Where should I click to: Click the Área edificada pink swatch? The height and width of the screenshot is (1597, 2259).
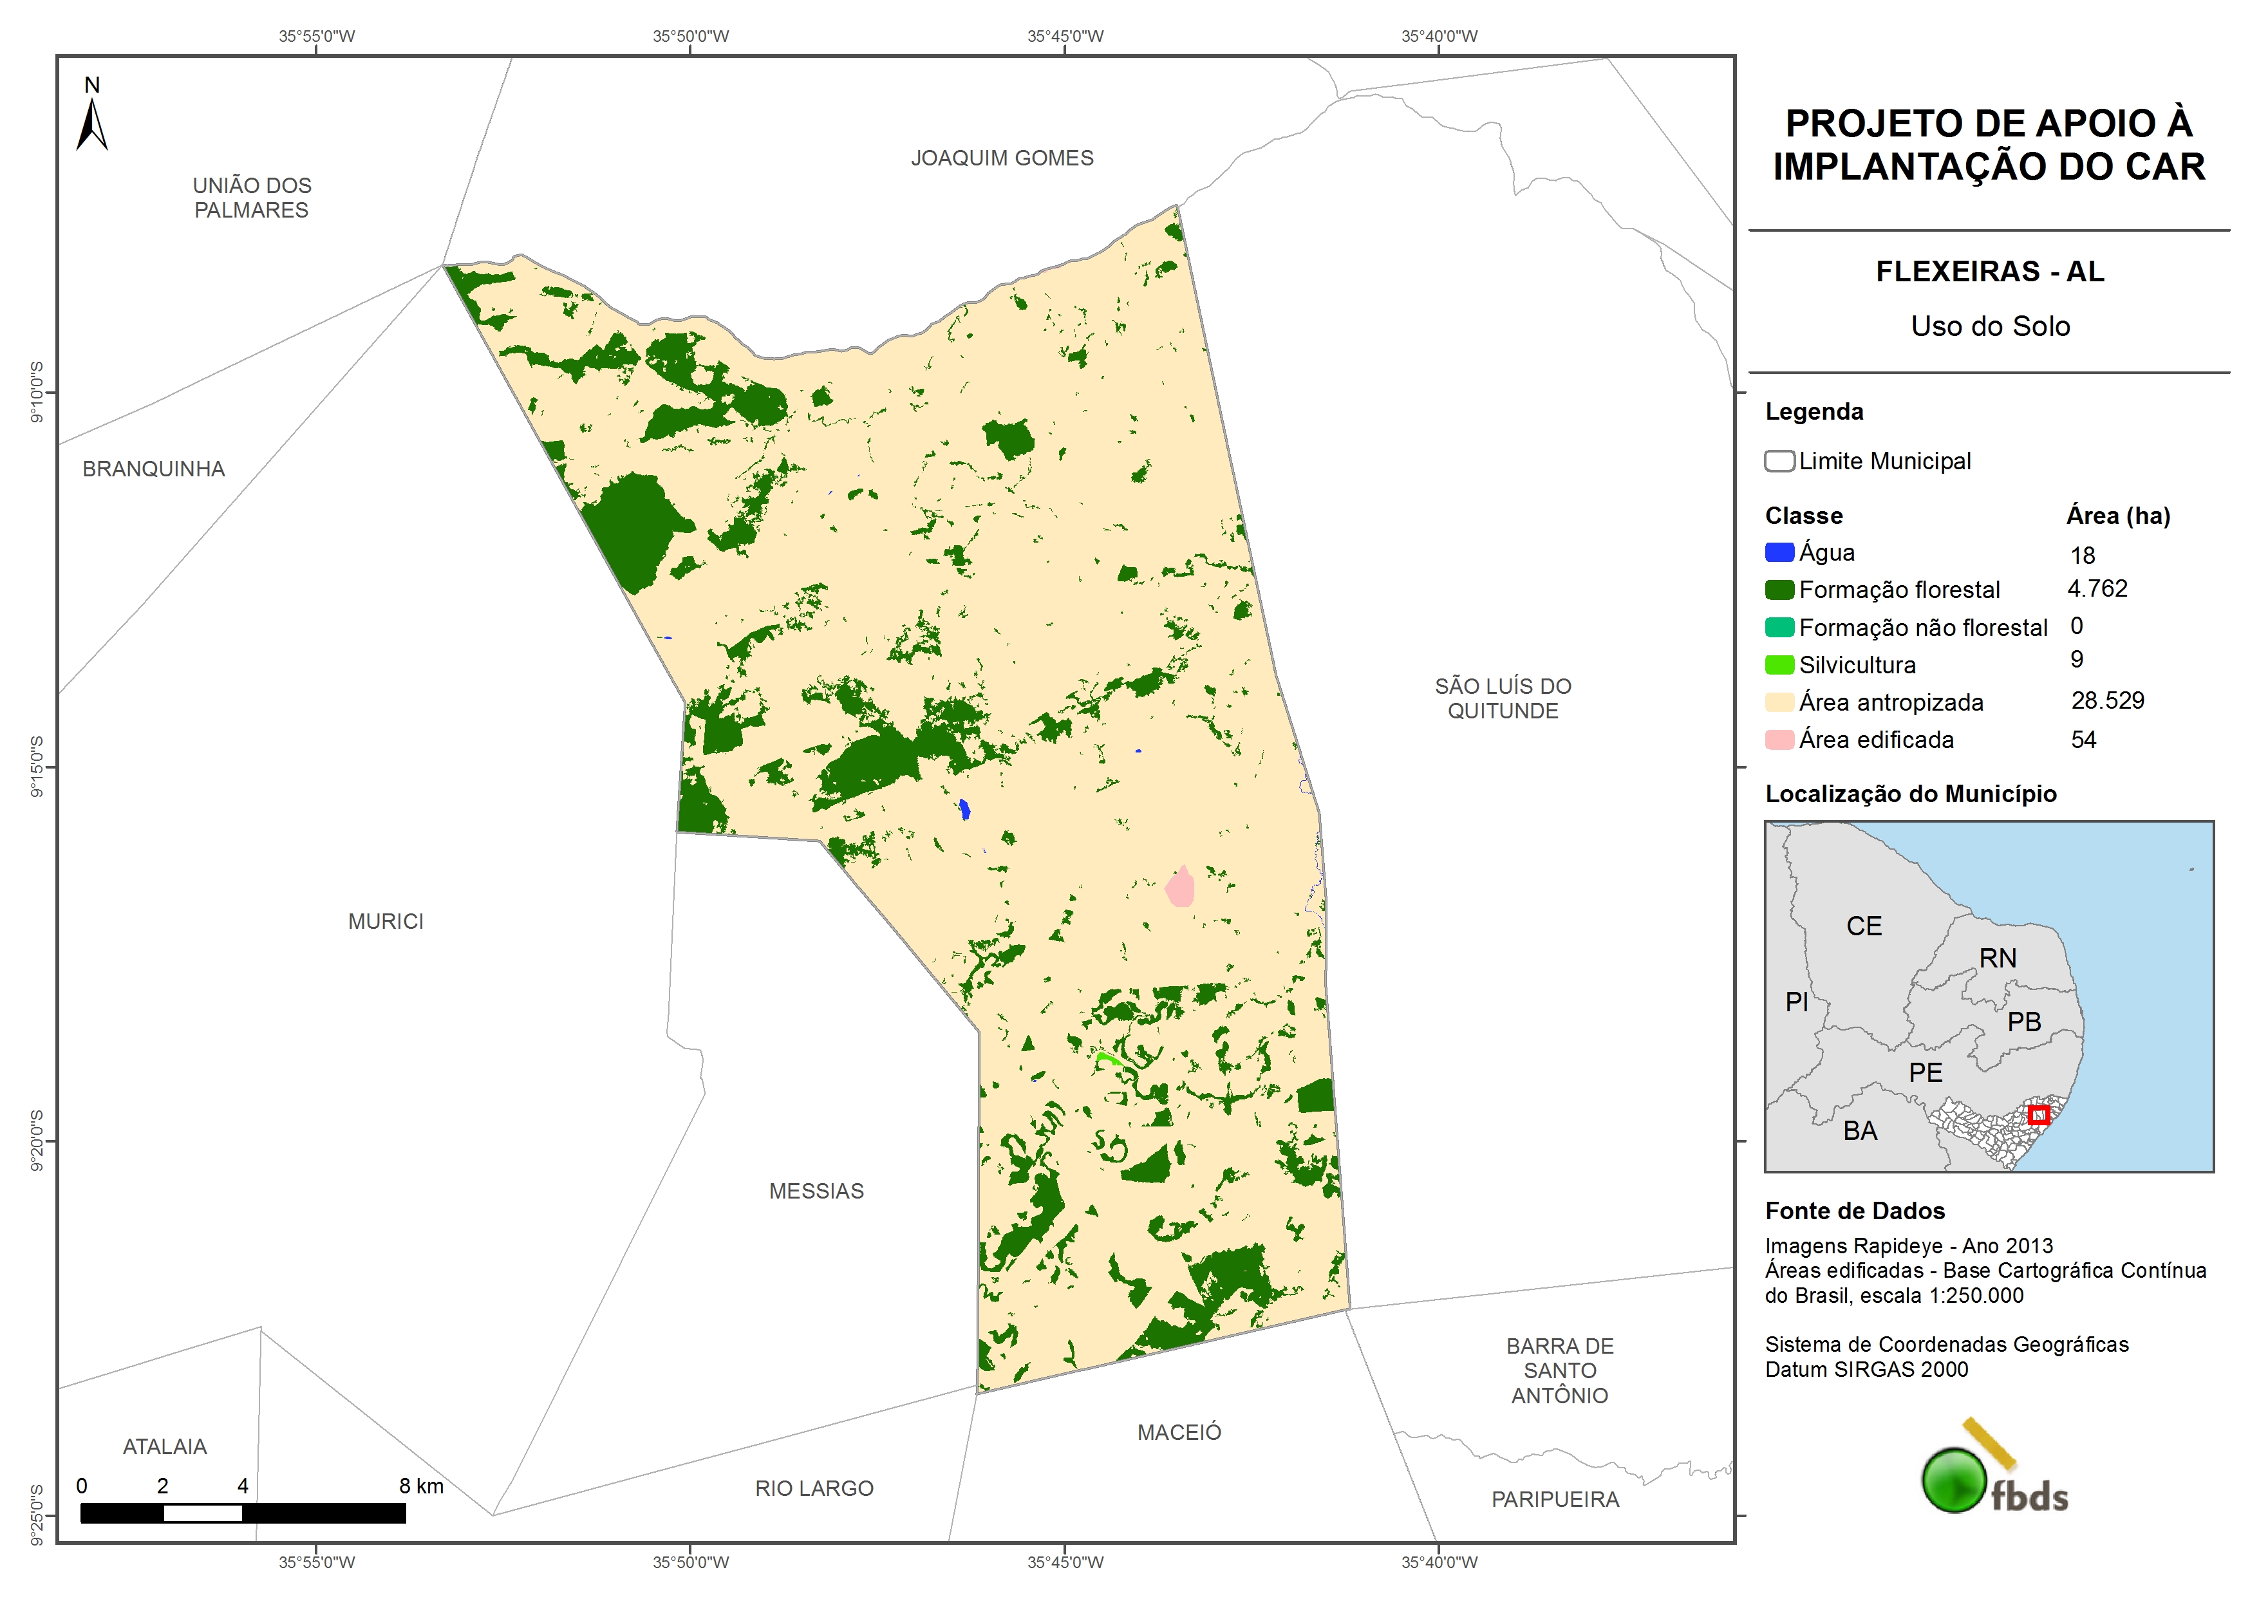click(1779, 740)
